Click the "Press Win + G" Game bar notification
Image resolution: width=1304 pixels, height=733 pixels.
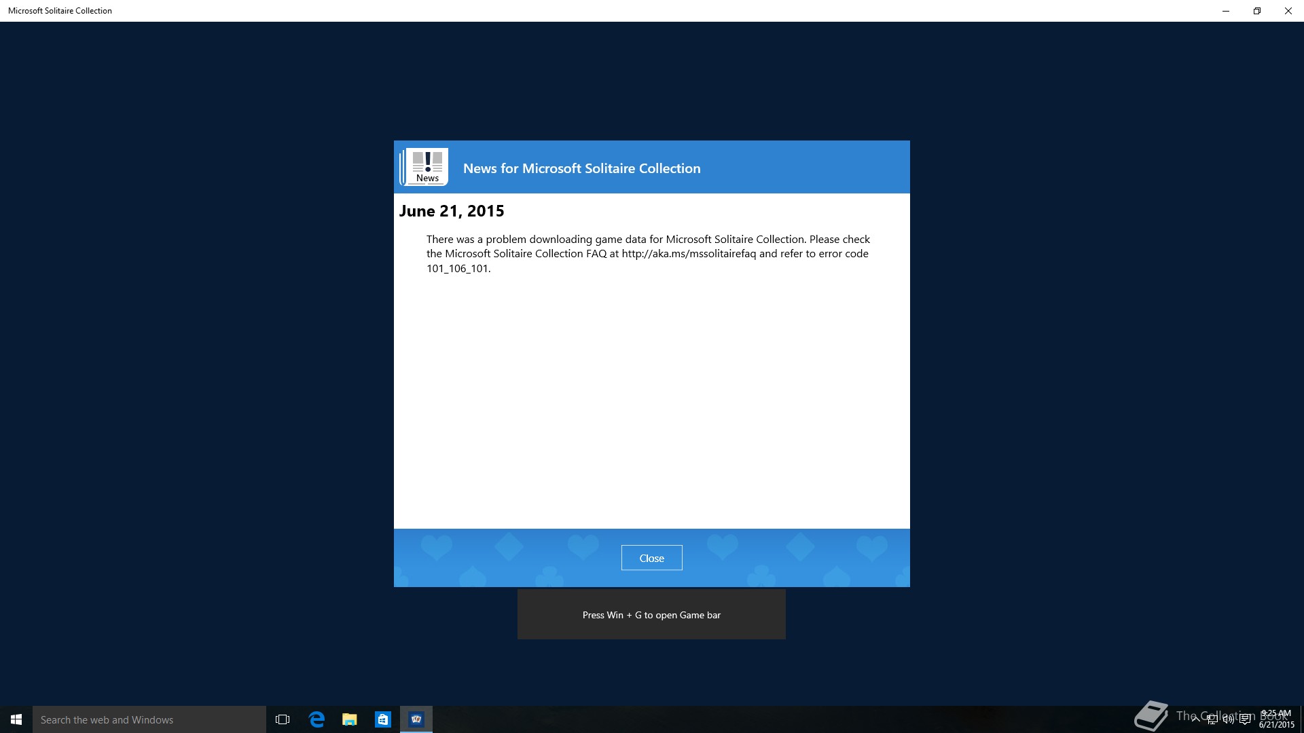click(x=651, y=614)
